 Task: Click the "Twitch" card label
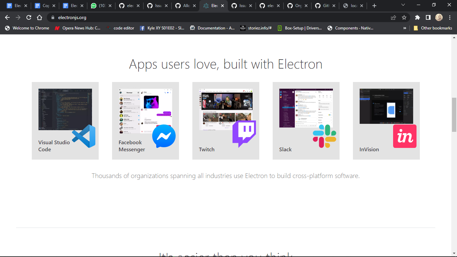(x=207, y=150)
